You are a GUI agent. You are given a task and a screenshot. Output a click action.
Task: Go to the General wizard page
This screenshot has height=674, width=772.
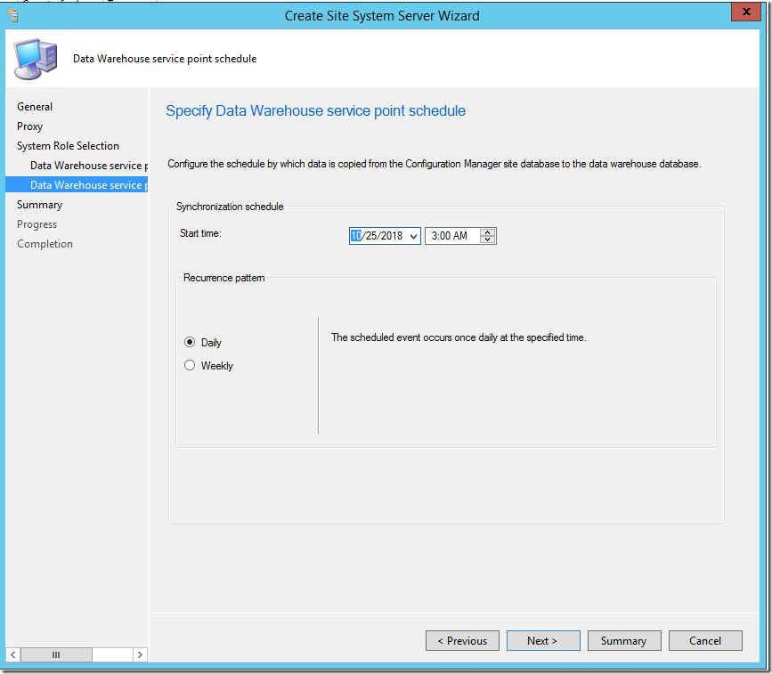click(35, 107)
